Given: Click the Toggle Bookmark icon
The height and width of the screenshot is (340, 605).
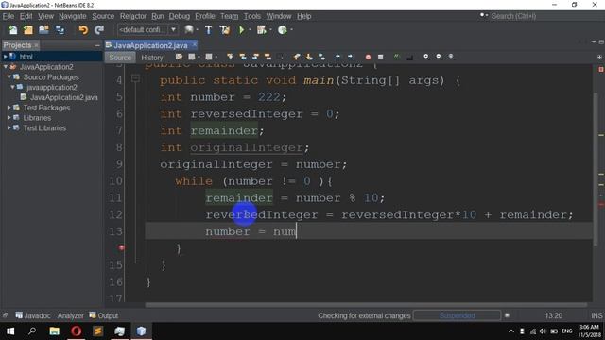Looking at the screenshot, I should point(321,57).
